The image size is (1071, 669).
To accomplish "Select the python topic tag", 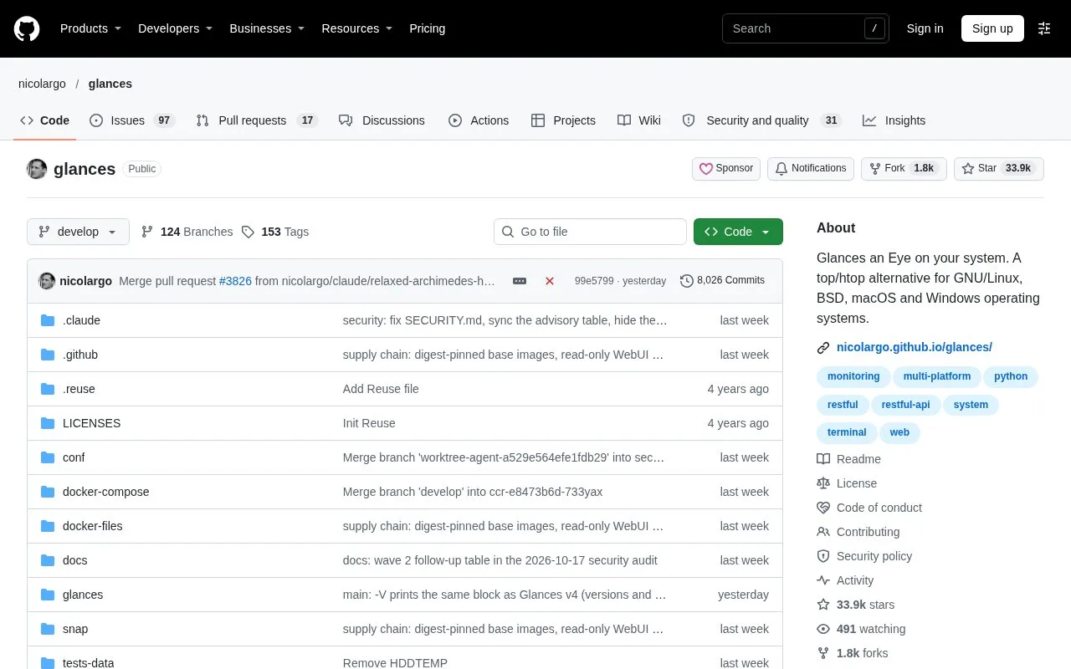I will click(1011, 376).
